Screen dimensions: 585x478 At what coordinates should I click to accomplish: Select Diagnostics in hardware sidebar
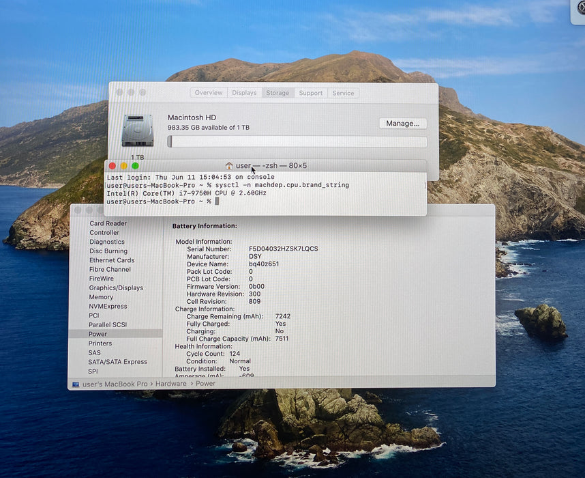tap(106, 242)
